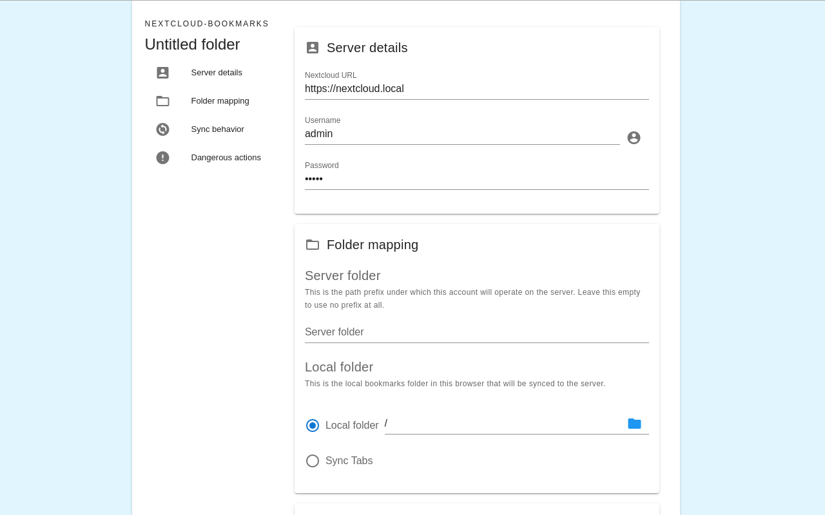The image size is (825, 515).
Task: Open the blue folder picker icon
Action: point(634,424)
